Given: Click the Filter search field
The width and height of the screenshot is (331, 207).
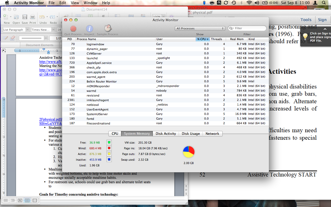Looking at the screenshot, I should point(247,28).
